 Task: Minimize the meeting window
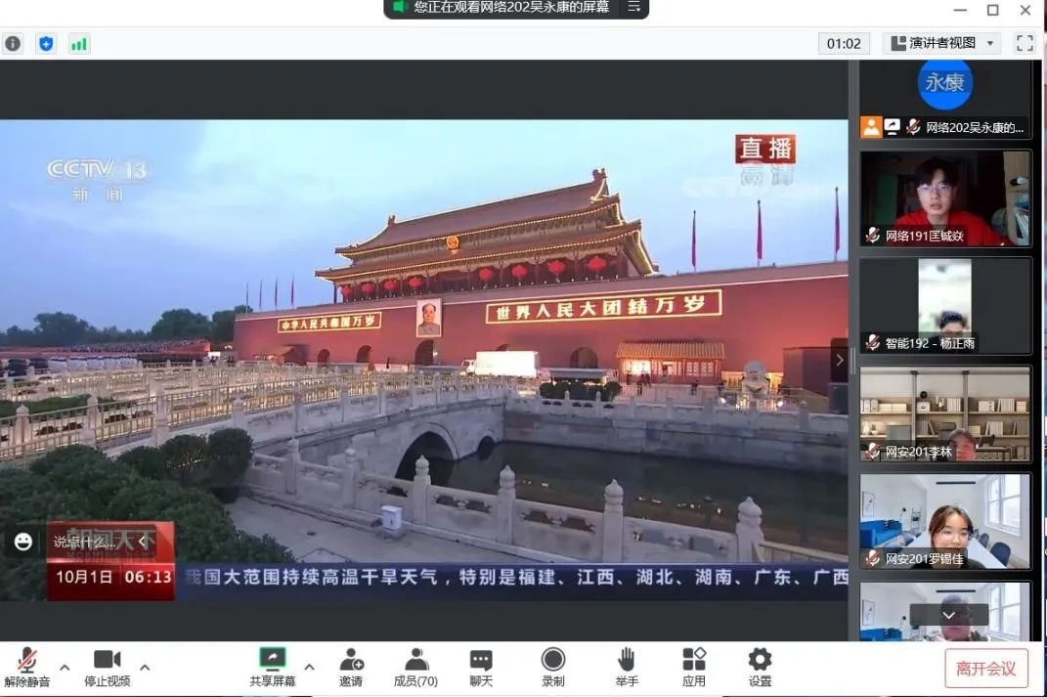[x=960, y=10]
